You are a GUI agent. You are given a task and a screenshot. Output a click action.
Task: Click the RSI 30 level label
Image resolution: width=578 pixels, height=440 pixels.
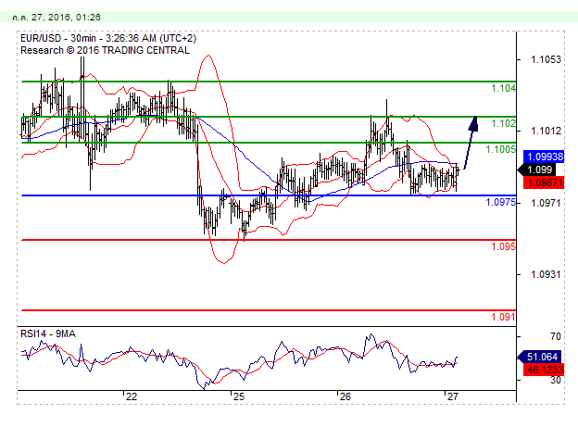tap(556, 381)
